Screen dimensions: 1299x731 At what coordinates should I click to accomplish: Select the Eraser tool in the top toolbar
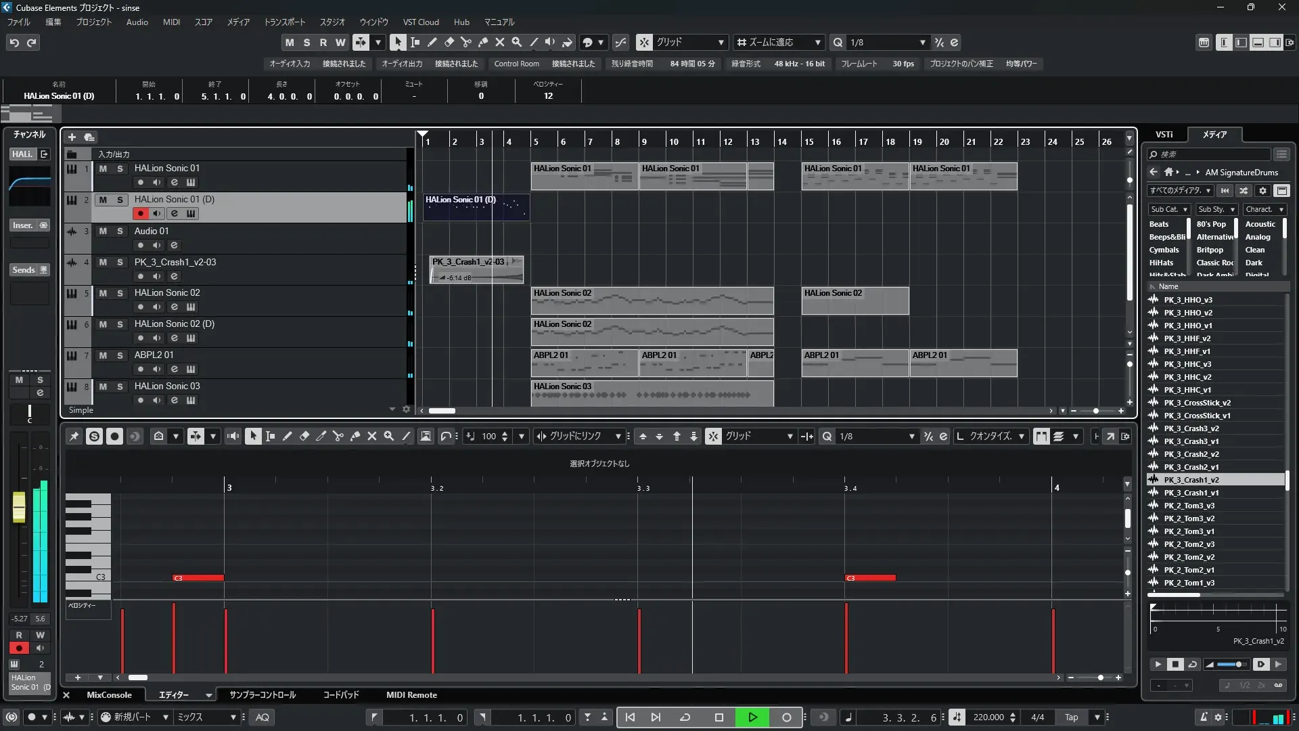click(449, 42)
